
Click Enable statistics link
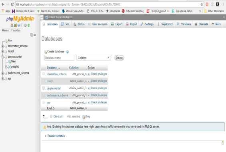(x=56, y=136)
